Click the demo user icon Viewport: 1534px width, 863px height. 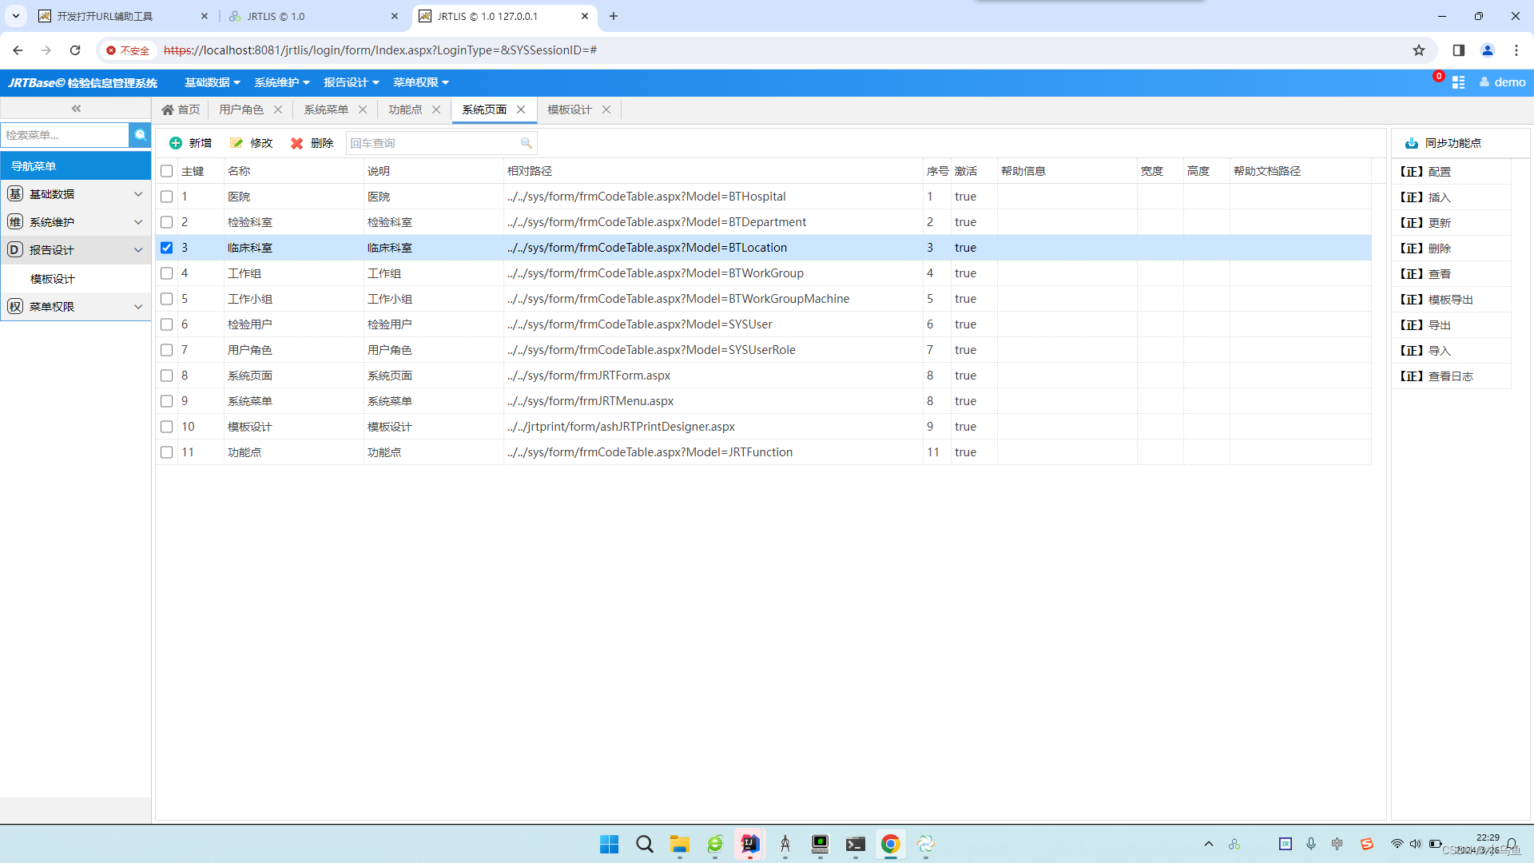pyautogui.click(x=1484, y=82)
